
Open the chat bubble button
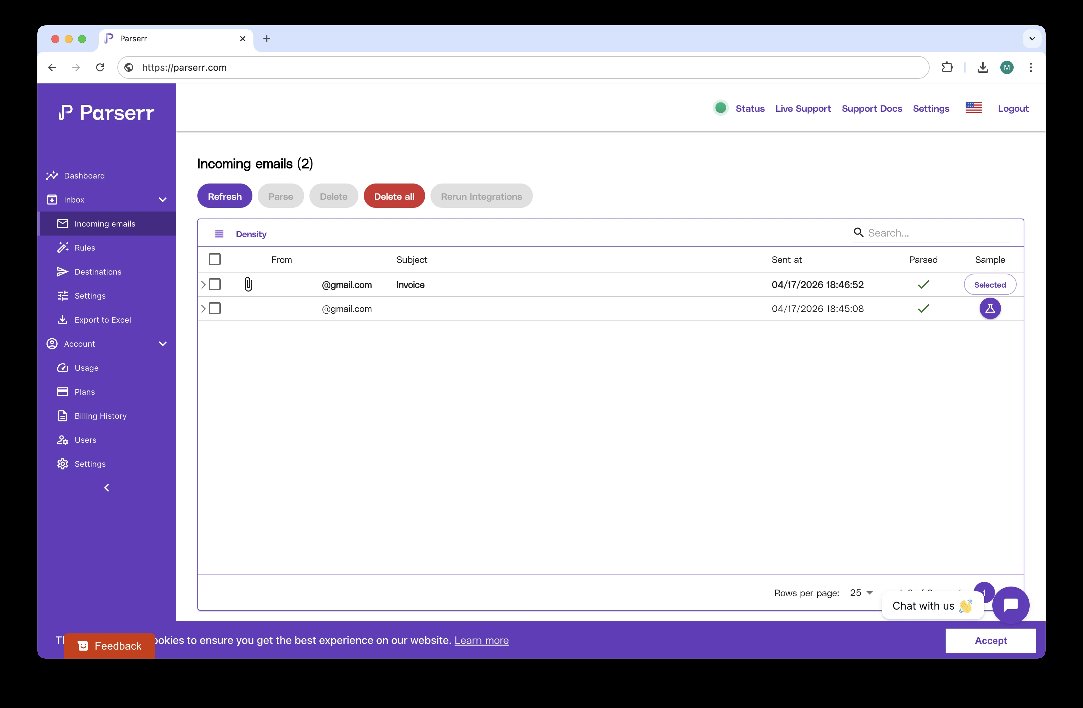point(1011,605)
